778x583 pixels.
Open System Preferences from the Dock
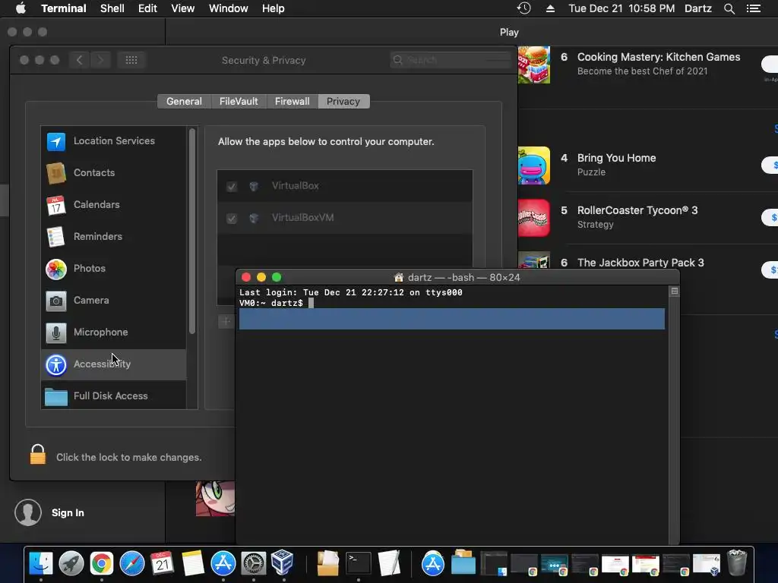(x=254, y=564)
